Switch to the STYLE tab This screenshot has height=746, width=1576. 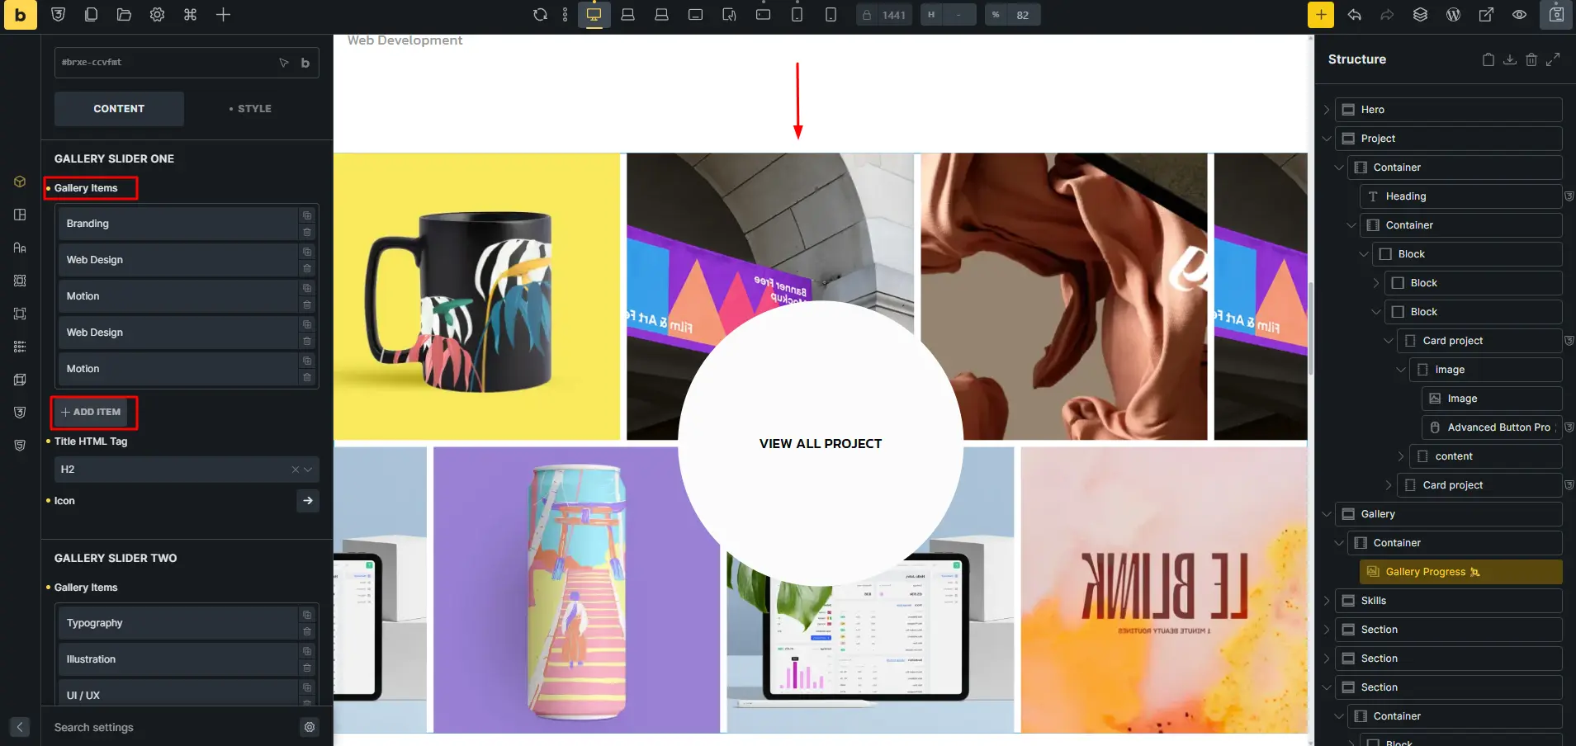click(x=251, y=109)
